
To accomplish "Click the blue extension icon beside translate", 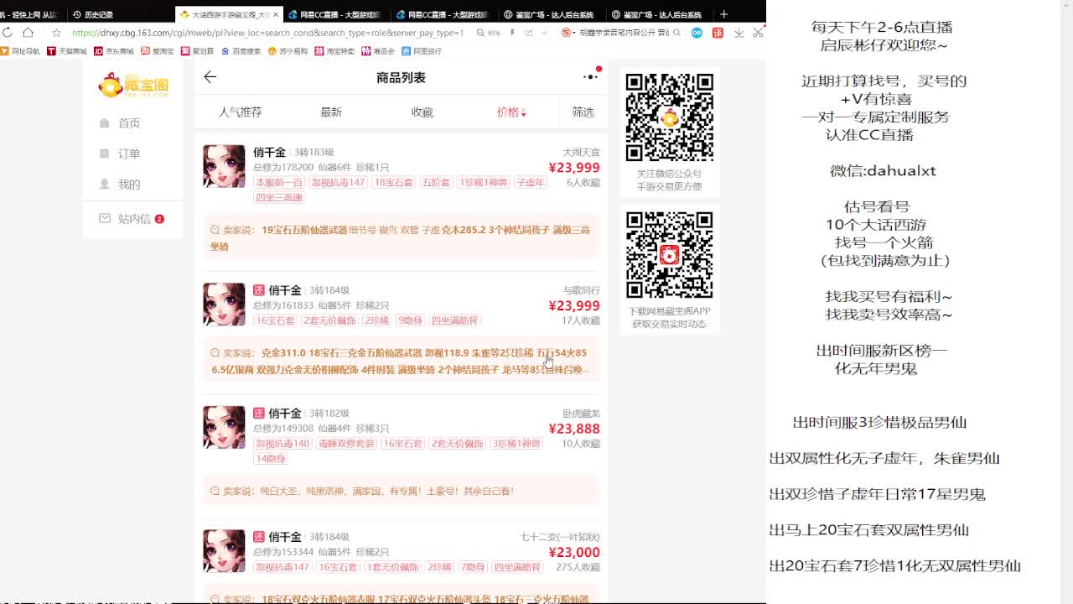I will pos(697,33).
